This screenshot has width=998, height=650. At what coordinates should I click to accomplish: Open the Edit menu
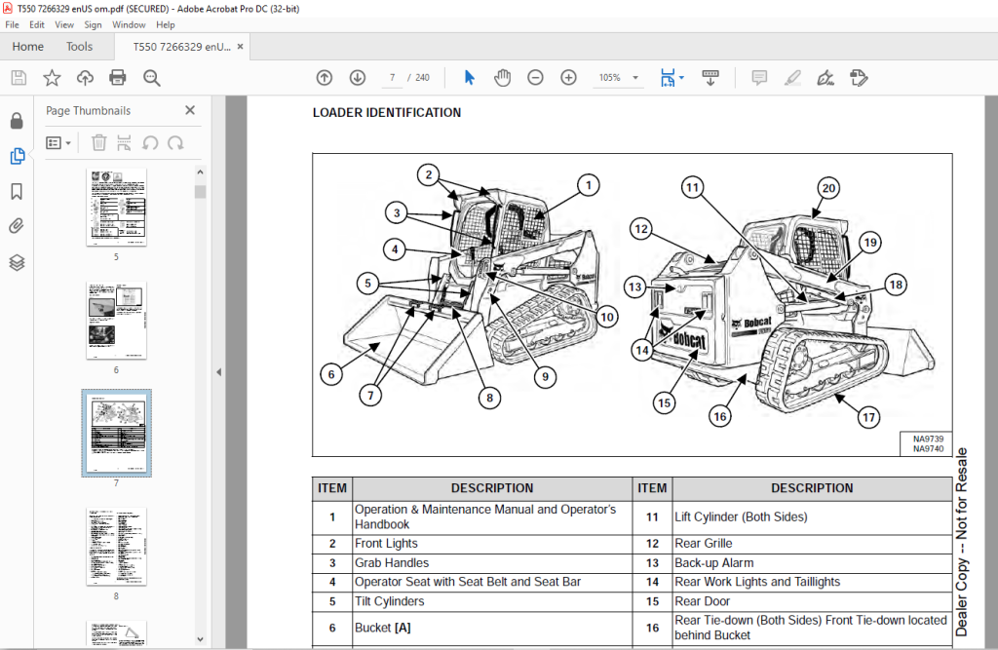tap(37, 24)
